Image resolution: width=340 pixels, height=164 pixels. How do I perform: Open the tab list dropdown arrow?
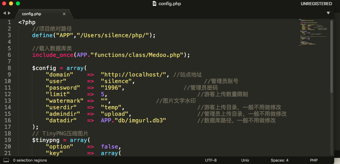click(328, 13)
